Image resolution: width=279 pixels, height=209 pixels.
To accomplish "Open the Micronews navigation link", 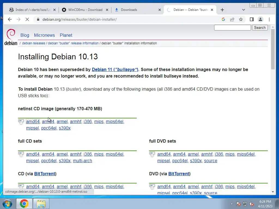I will (44, 35).
